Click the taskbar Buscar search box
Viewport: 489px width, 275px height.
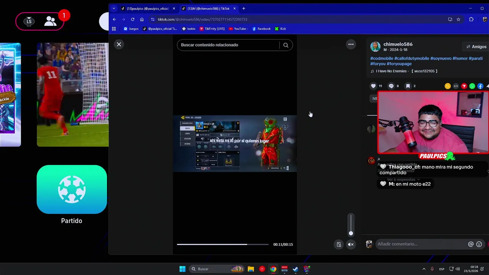217,269
